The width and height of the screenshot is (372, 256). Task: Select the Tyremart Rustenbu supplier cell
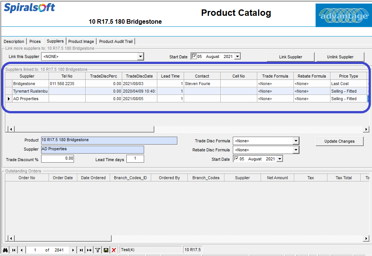[31, 91]
